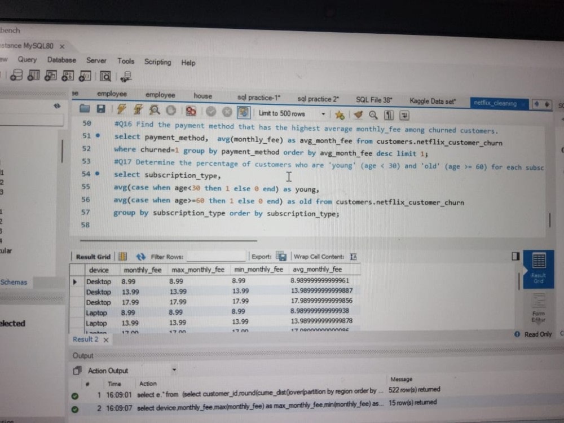Screen dimensions: 564x423
Task: Click the create new table icon
Action: tap(33, 76)
